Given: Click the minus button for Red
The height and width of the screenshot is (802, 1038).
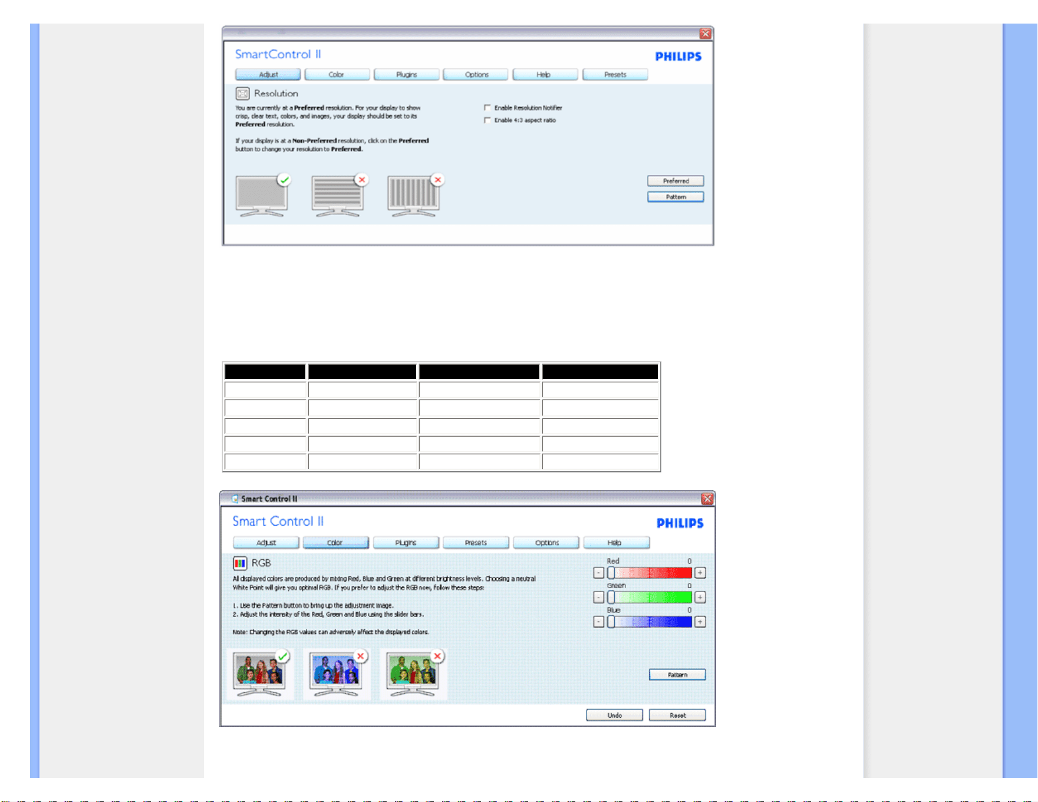Looking at the screenshot, I should [599, 573].
